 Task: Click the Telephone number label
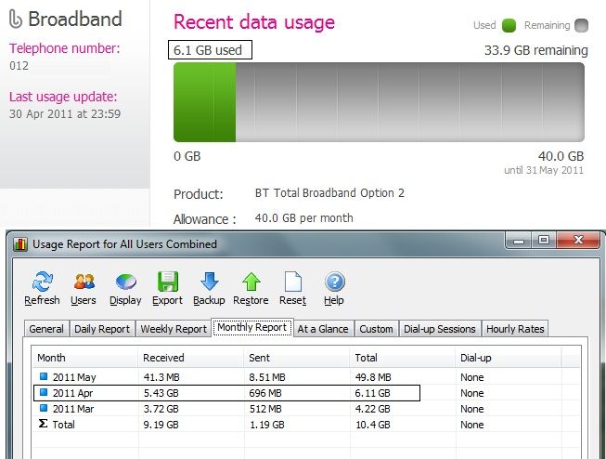coord(65,48)
